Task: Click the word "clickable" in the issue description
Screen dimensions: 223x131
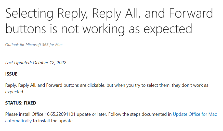Action: (96, 85)
